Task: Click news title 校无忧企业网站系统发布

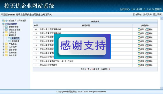Action: 50,29
